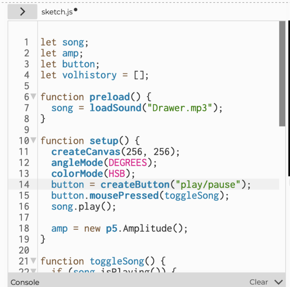Select the sketch.js file tab
The height and width of the screenshot is (287, 290).
click(x=57, y=12)
